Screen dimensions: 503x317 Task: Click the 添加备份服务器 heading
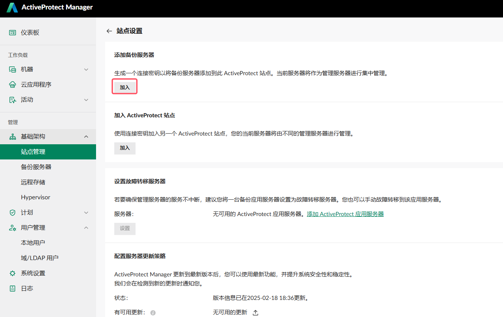[134, 55]
